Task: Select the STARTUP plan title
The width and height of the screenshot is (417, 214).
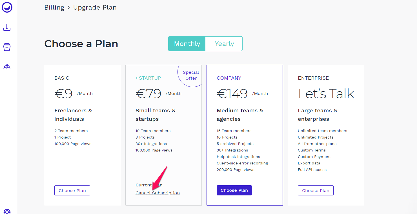Action: tap(148, 78)
